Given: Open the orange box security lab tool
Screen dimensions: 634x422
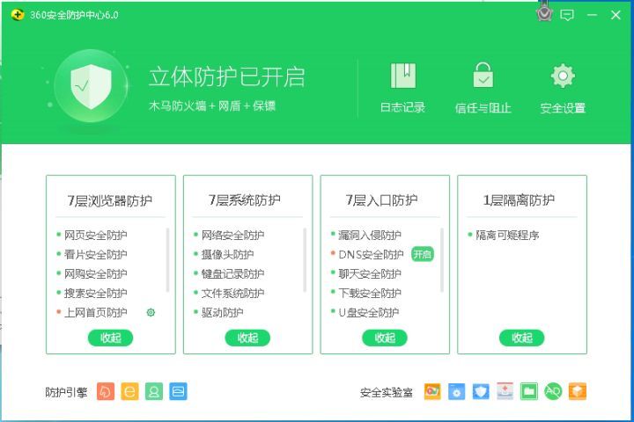Looking at the screenshot, I should [x=578, y=392].
